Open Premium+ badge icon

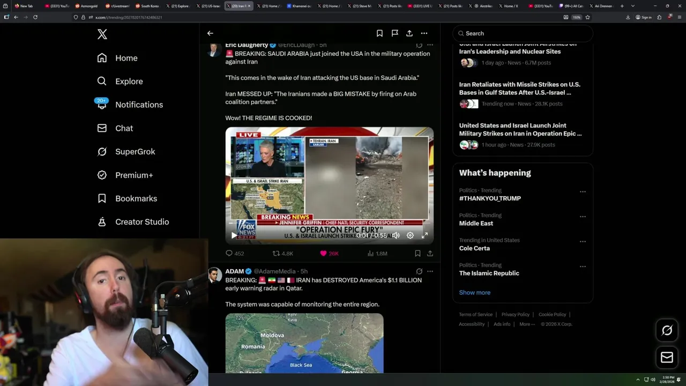pos(102,175)
